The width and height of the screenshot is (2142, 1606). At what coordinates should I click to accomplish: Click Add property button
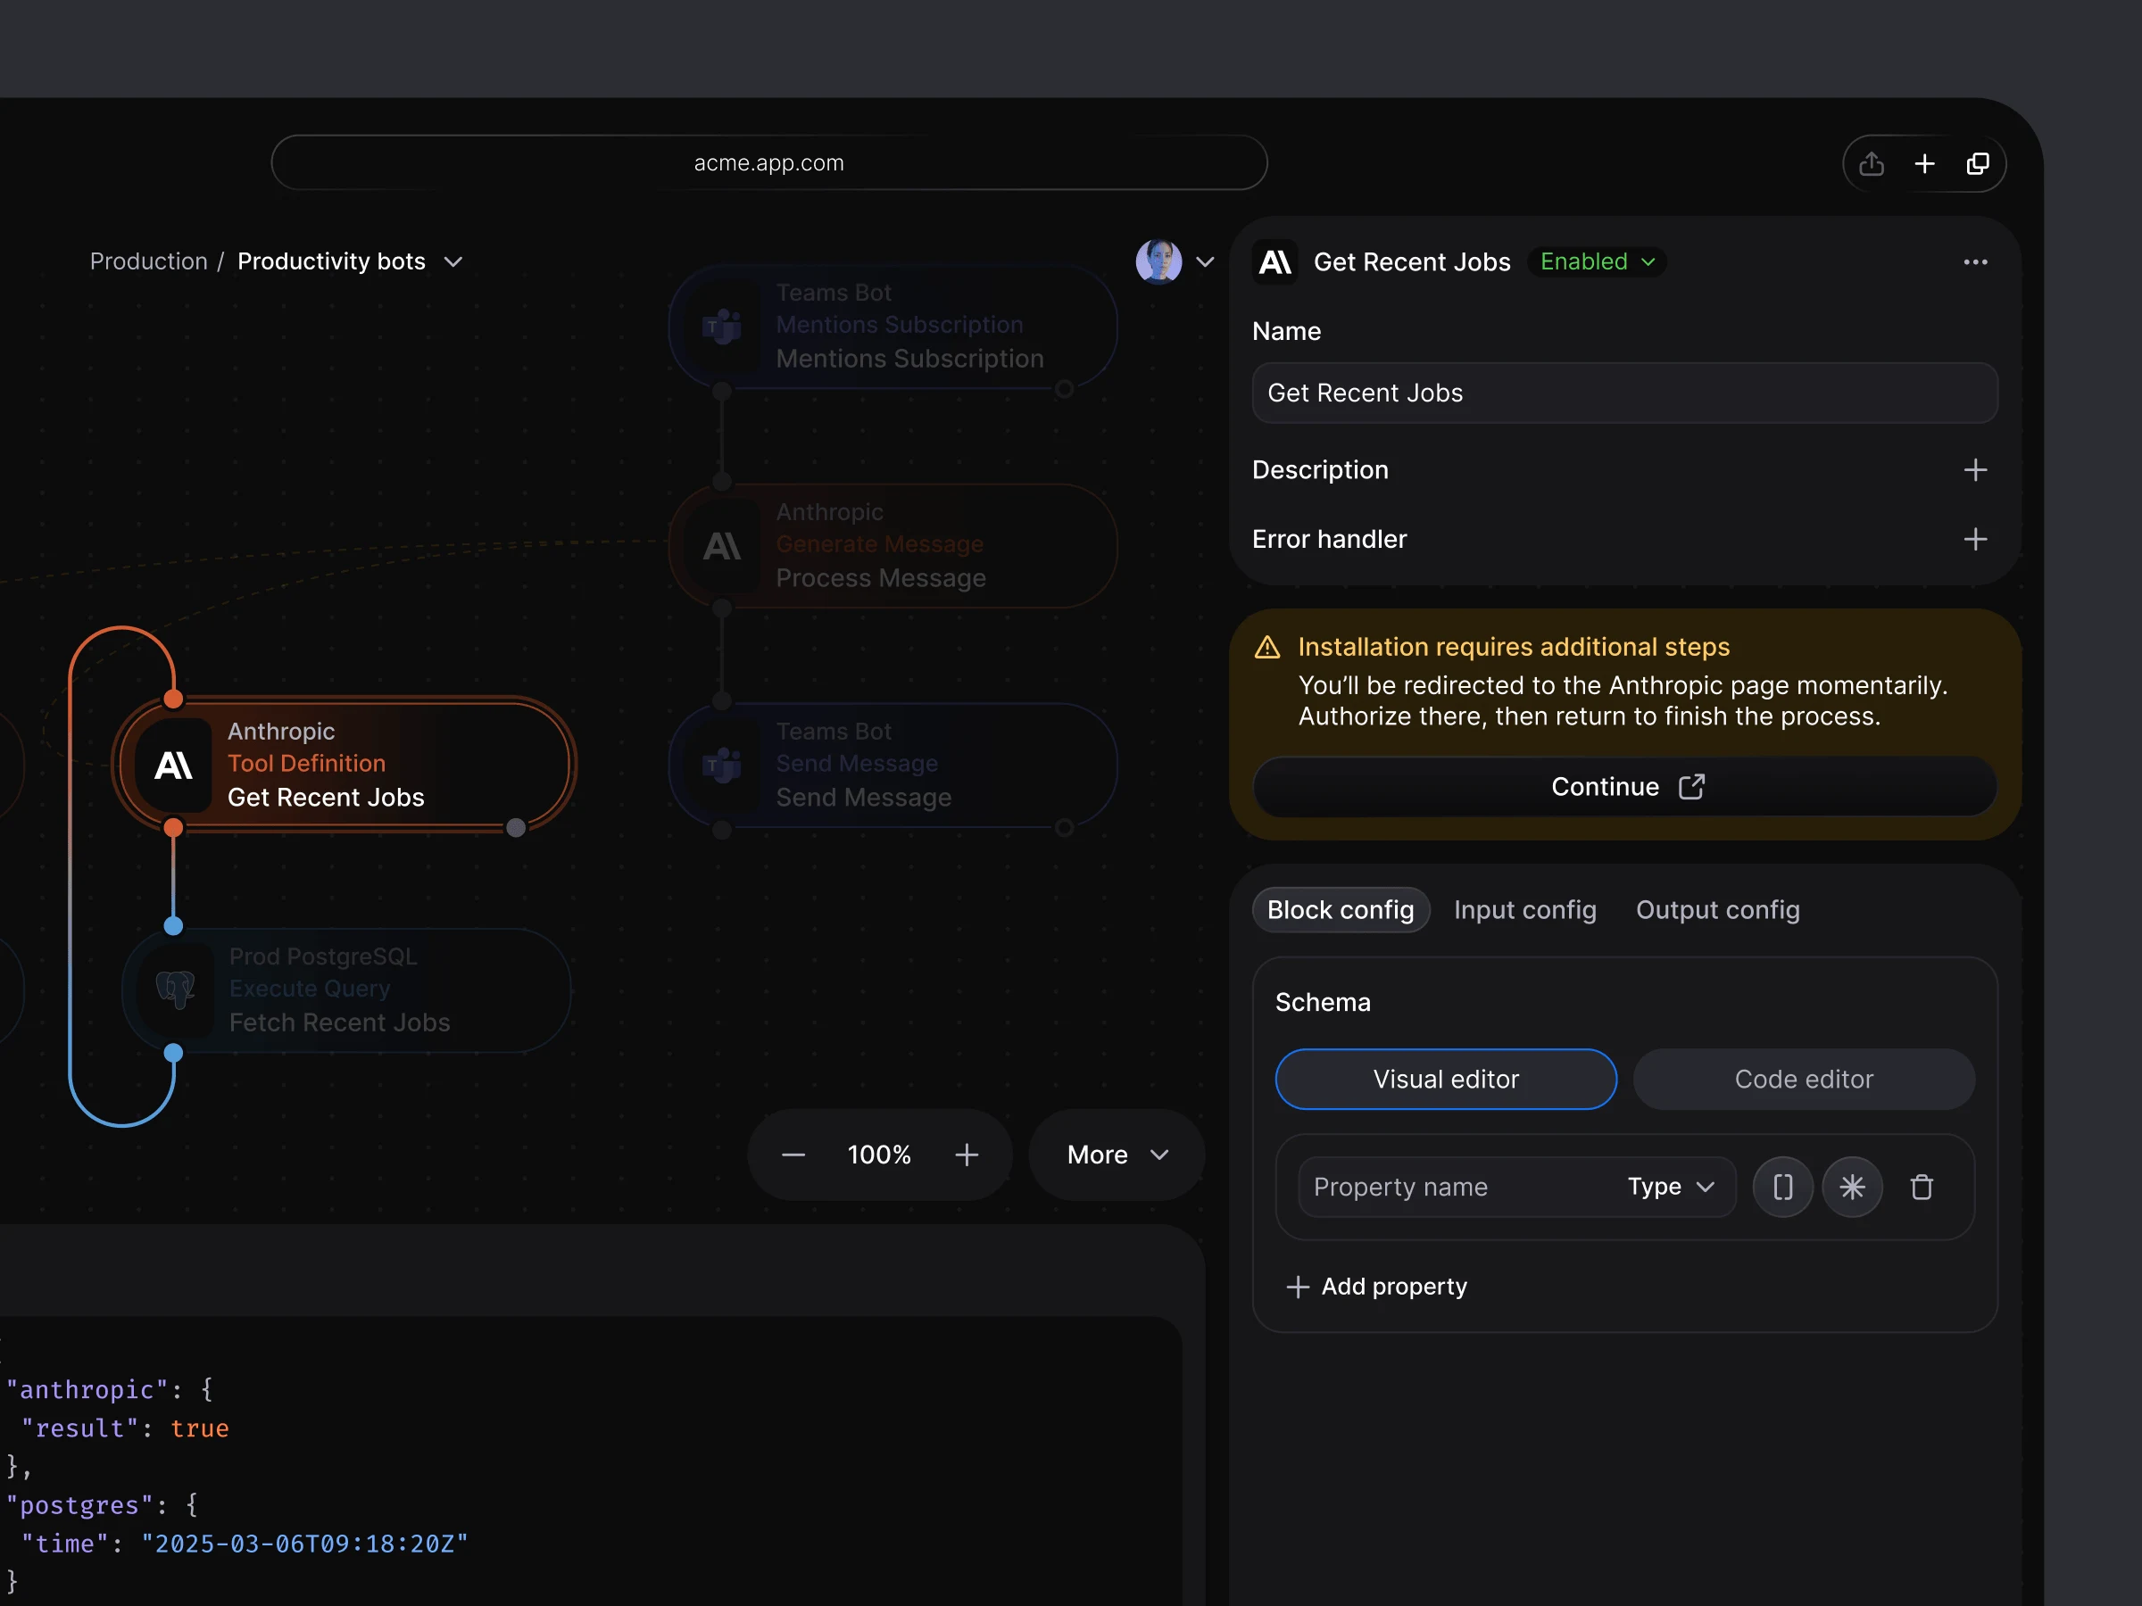[x=1375, y=1287]
